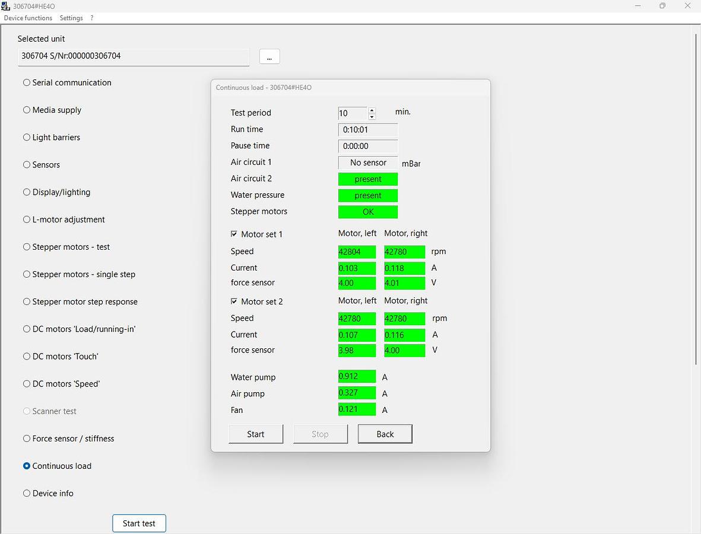The height and width of the screenshot is (534, 701).
Task: Select Light barriers radio button
Action: click(x=52, y=137)
